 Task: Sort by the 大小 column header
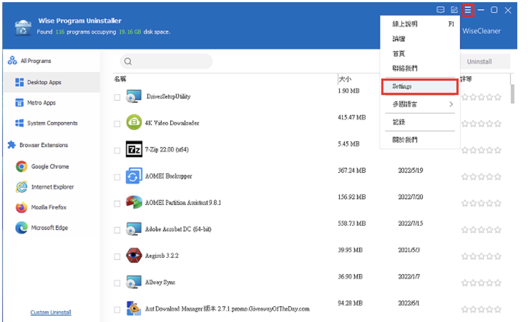(345, 79)
